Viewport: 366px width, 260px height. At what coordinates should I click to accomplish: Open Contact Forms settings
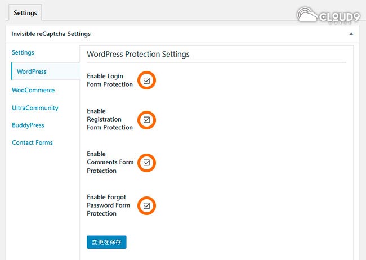click(x=32, y=142)
